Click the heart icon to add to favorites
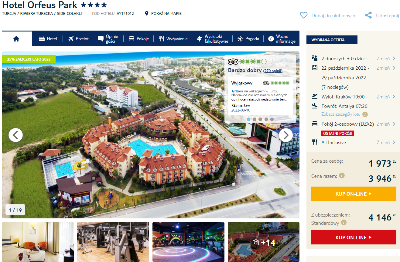Viewport: 400px width, 262px height. (x=303, y=15)
